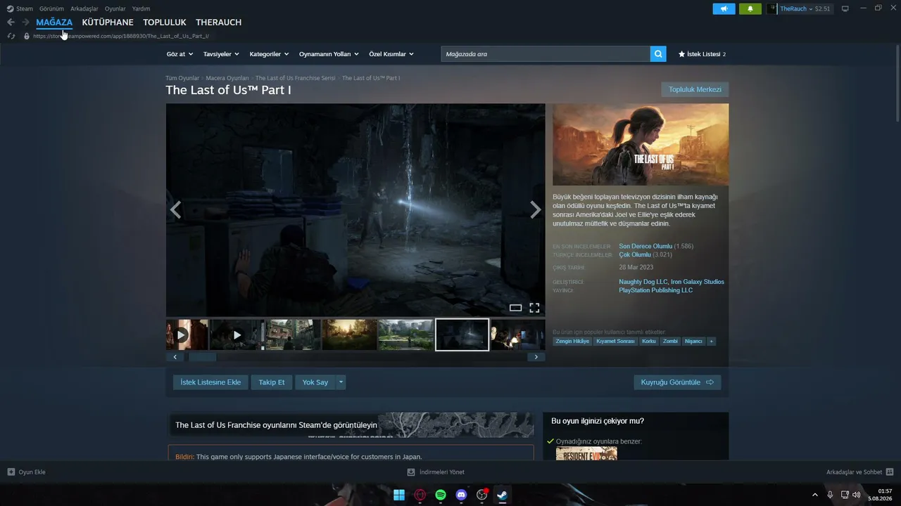Move the thumbnail strip left with its arrow
Screen dimensions: 901x506
point(175,357)
